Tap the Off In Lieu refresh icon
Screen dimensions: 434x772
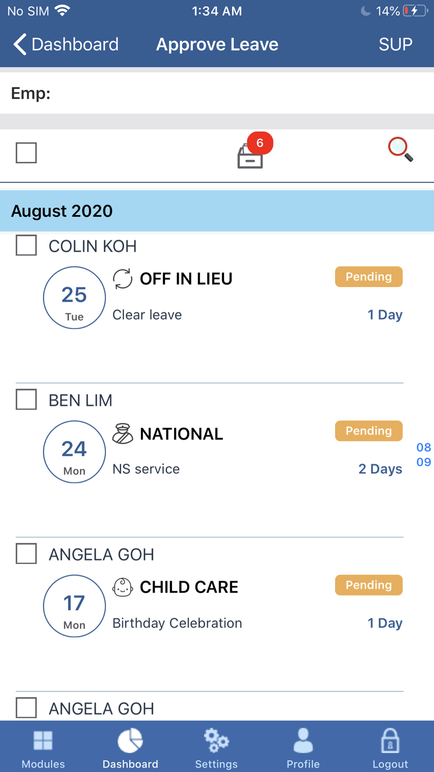point(122,279)
